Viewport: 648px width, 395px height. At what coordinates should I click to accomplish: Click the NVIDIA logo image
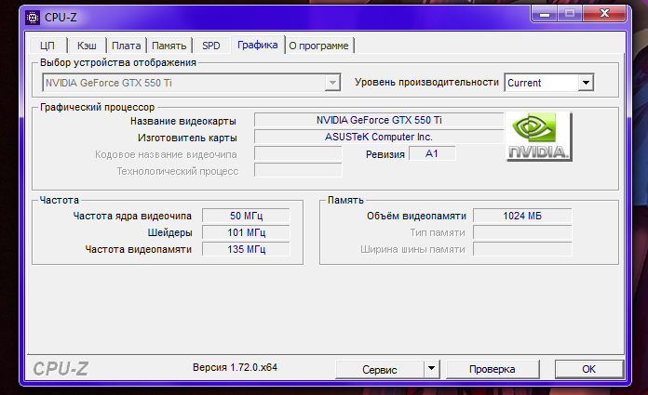pyautogui.click(x=539, y=137)
